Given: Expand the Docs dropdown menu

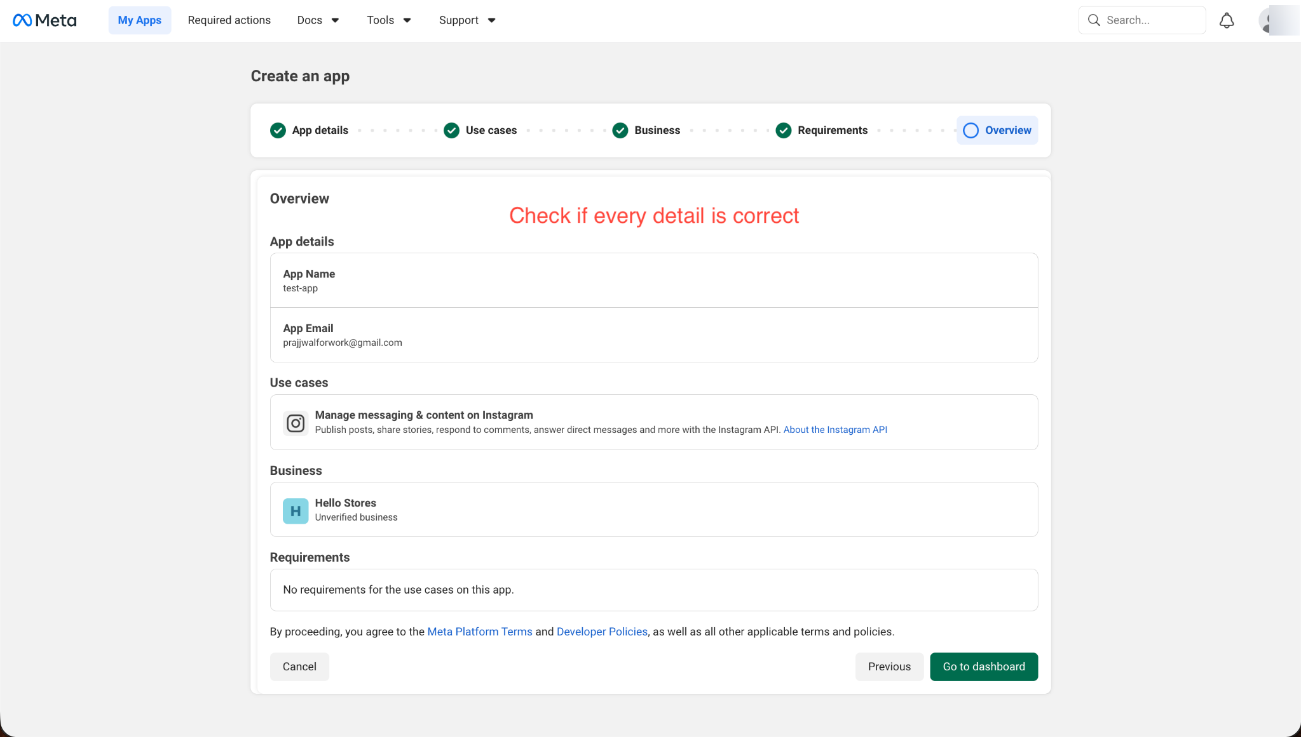Looking at the screenshot, I should click(x=318, y=20).
